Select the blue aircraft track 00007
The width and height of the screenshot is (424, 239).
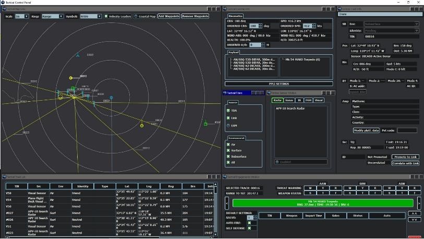click(78, 55)
